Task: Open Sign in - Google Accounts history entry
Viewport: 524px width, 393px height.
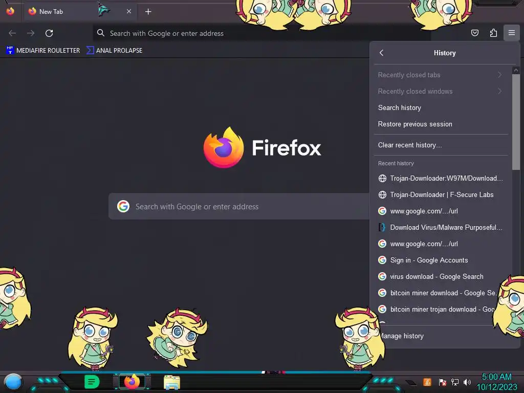Action: pyautogui.click(x=441, y=260)
